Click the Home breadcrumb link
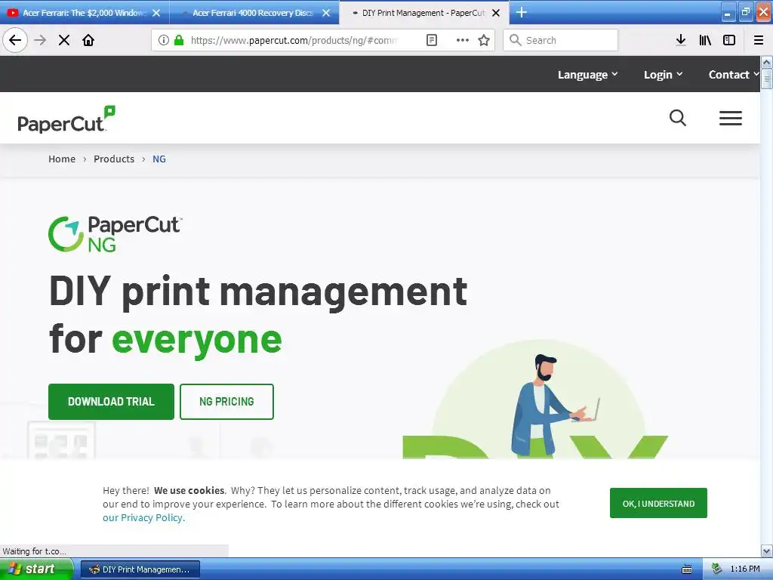Screen dimensions: 773x580 pos(62,159)
